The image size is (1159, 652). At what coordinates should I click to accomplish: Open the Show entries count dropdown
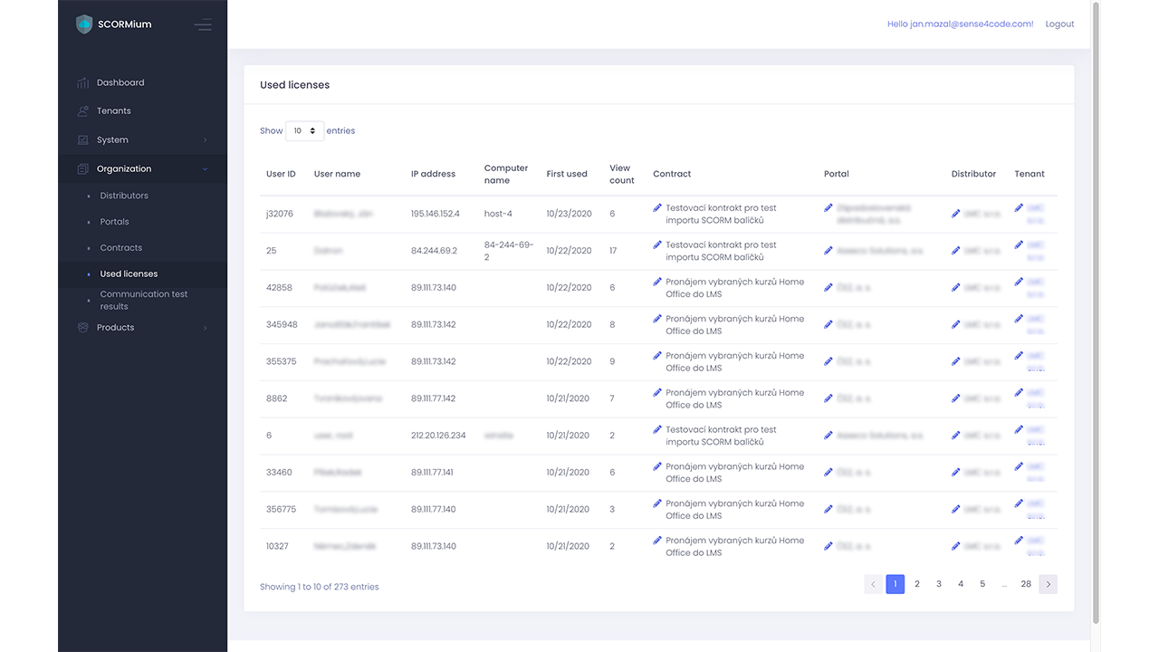(304, 131)
